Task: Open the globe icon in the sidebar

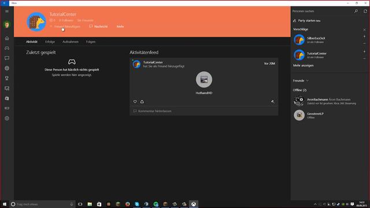Action: (x=7, y=68)
